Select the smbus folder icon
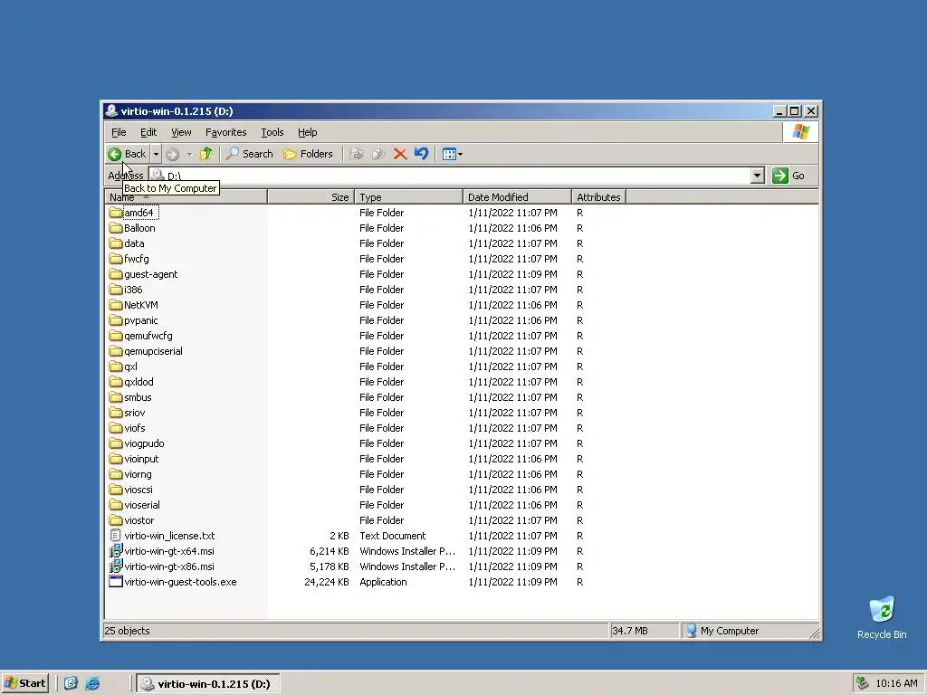The height and width of the screenshot is (695, 927). 116,397
